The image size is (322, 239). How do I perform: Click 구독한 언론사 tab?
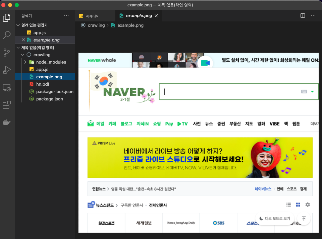(131, 205)
